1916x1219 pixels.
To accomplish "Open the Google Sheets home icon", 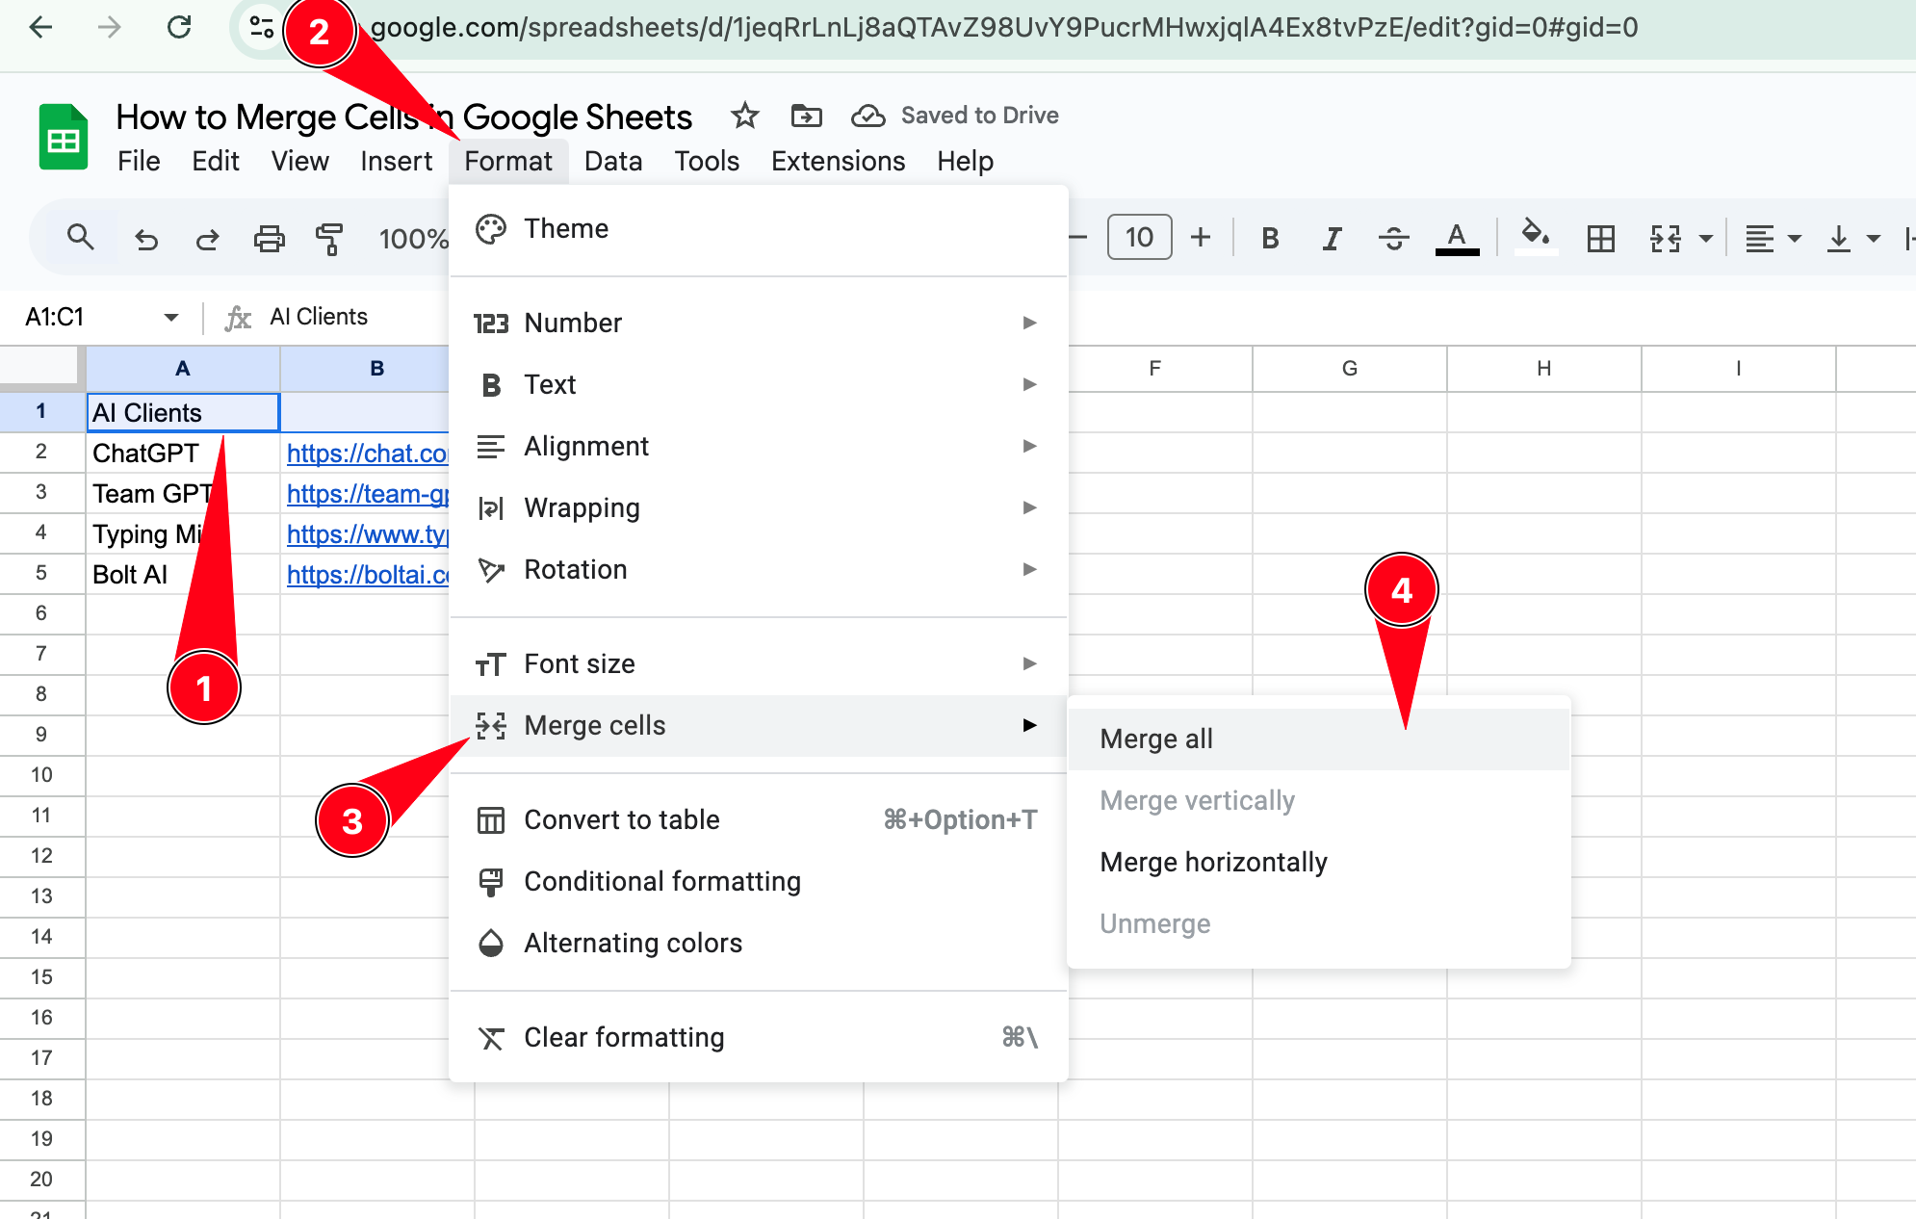I will coord(64,138).
